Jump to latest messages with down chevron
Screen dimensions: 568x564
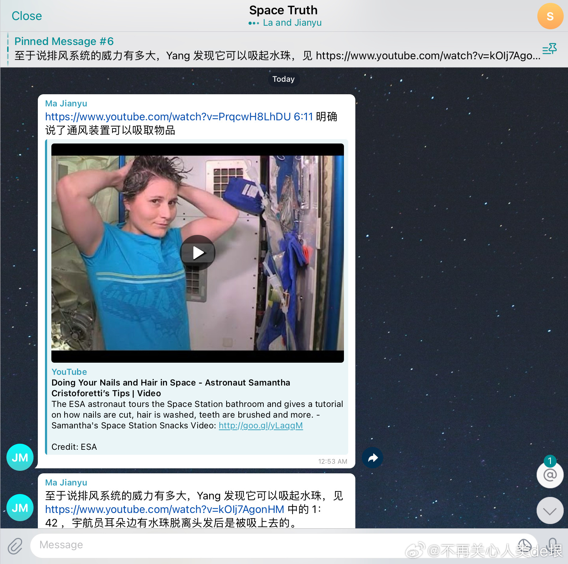tap(550, 511)
